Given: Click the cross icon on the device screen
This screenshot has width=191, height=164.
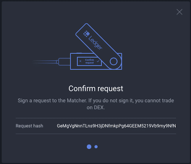Looking at the screenshot, I should point(80,61).
